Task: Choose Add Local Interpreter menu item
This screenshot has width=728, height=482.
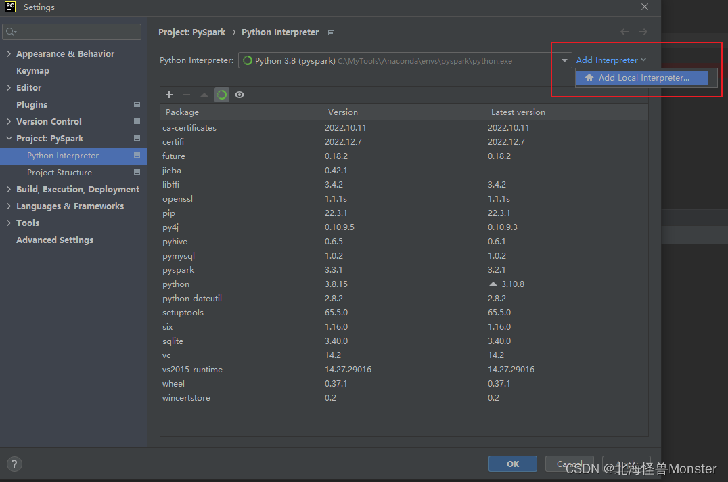Action: [x=641, y=78]
